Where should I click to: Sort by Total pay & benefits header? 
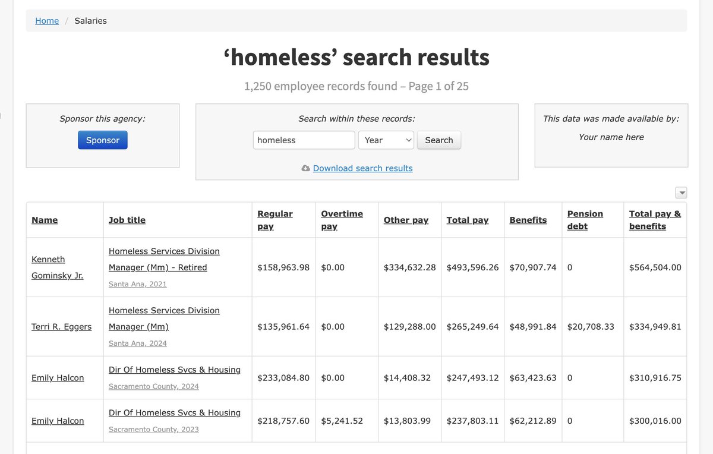[655, 220]
